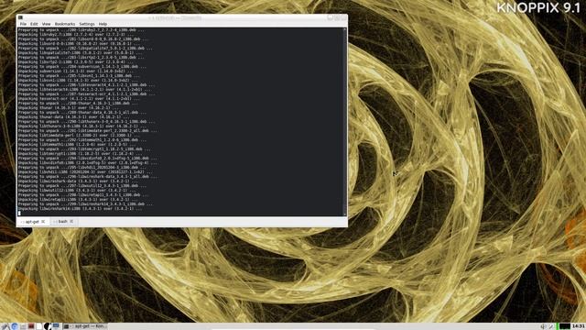Close the bash tab
The image size is (586, 330).
[71, 222]
